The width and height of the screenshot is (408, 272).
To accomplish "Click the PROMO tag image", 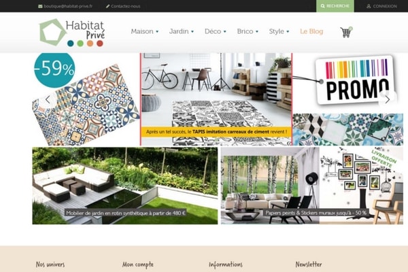I will point(356,80).
